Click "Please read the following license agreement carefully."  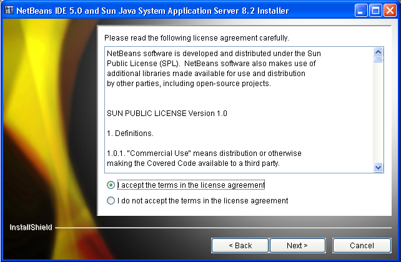point(197,38)
